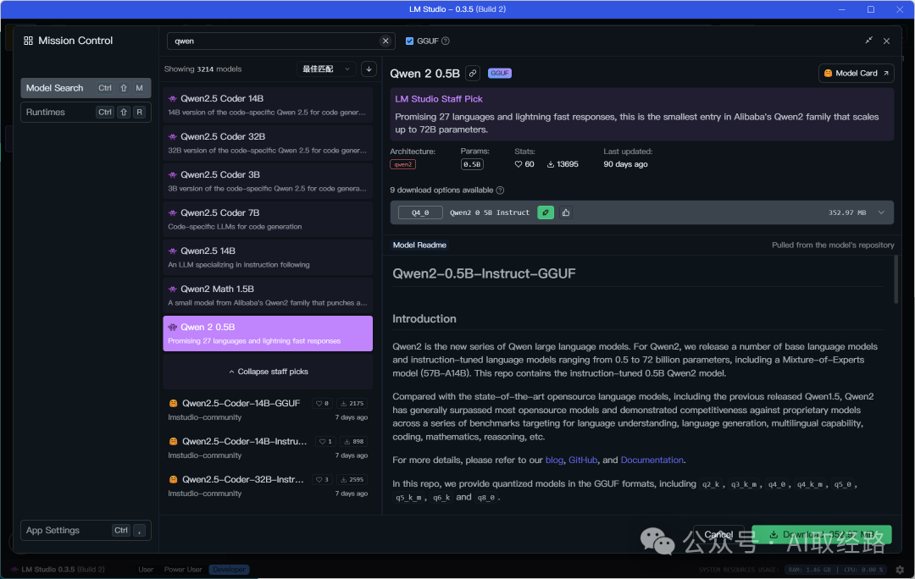This screenshot has width=915, height=579.
Task: Click downloads badge 898
Action: pos(352,441)
